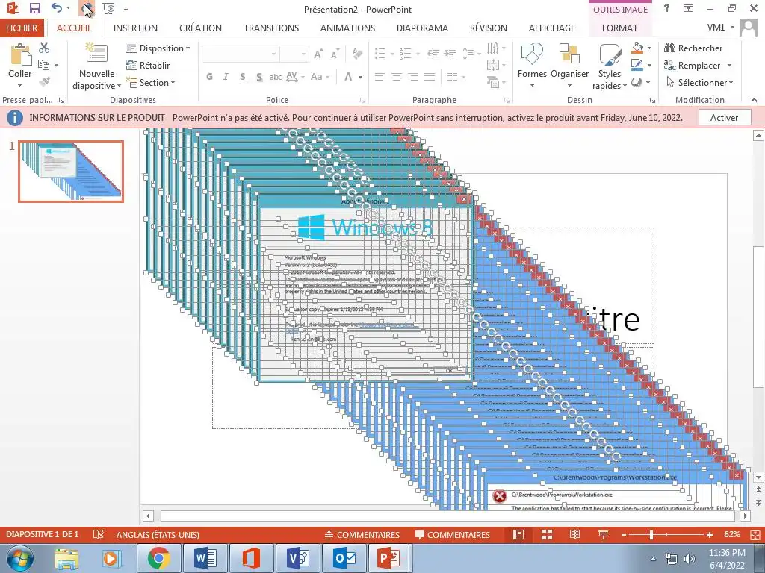Click the horizontal scrollbar track
This screenshot has height=573, width=765.
coord(449,516)
